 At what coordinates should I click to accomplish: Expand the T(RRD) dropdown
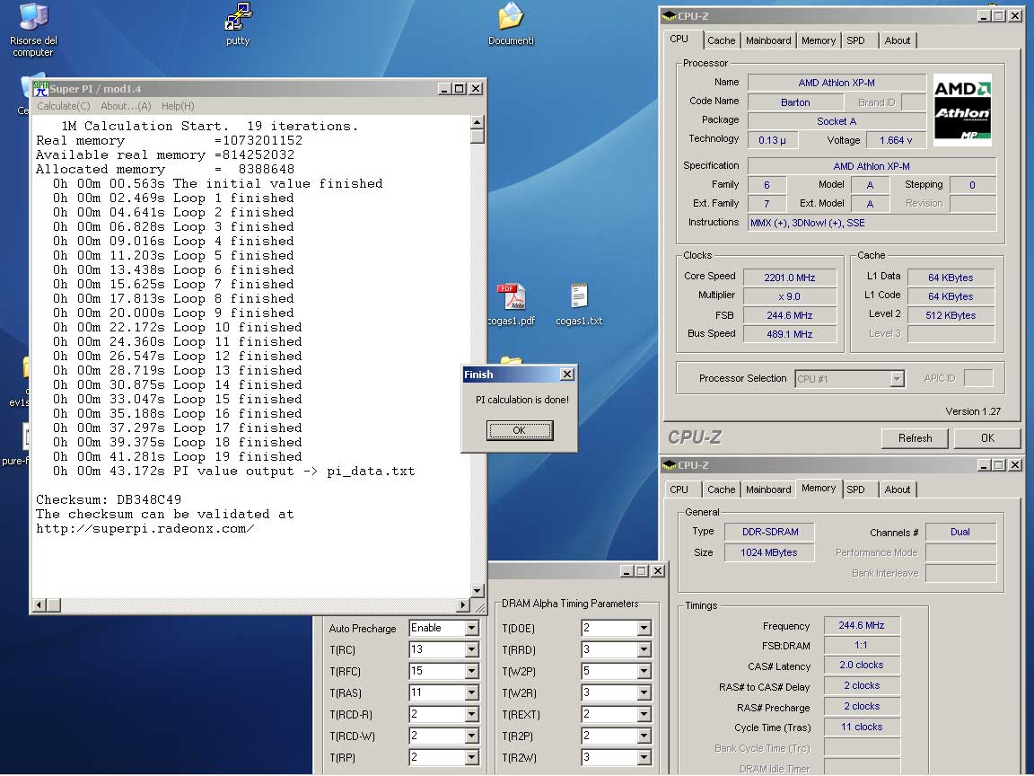[x=644, y=650]
